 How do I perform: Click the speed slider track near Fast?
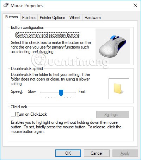click(x=72, y=92)
